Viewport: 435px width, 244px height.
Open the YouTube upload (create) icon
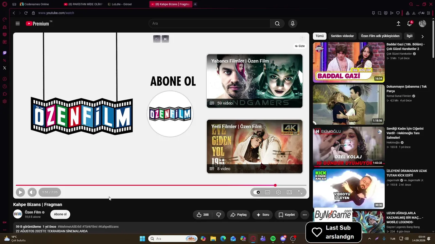tap(398, 23)
